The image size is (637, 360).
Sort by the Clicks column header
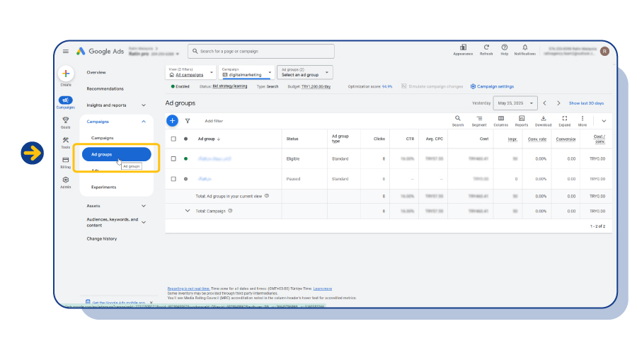tap(379, 139)
